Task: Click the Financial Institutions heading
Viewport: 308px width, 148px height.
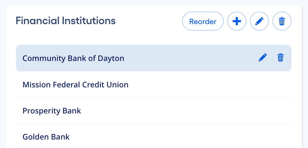Action: (66, 21)
